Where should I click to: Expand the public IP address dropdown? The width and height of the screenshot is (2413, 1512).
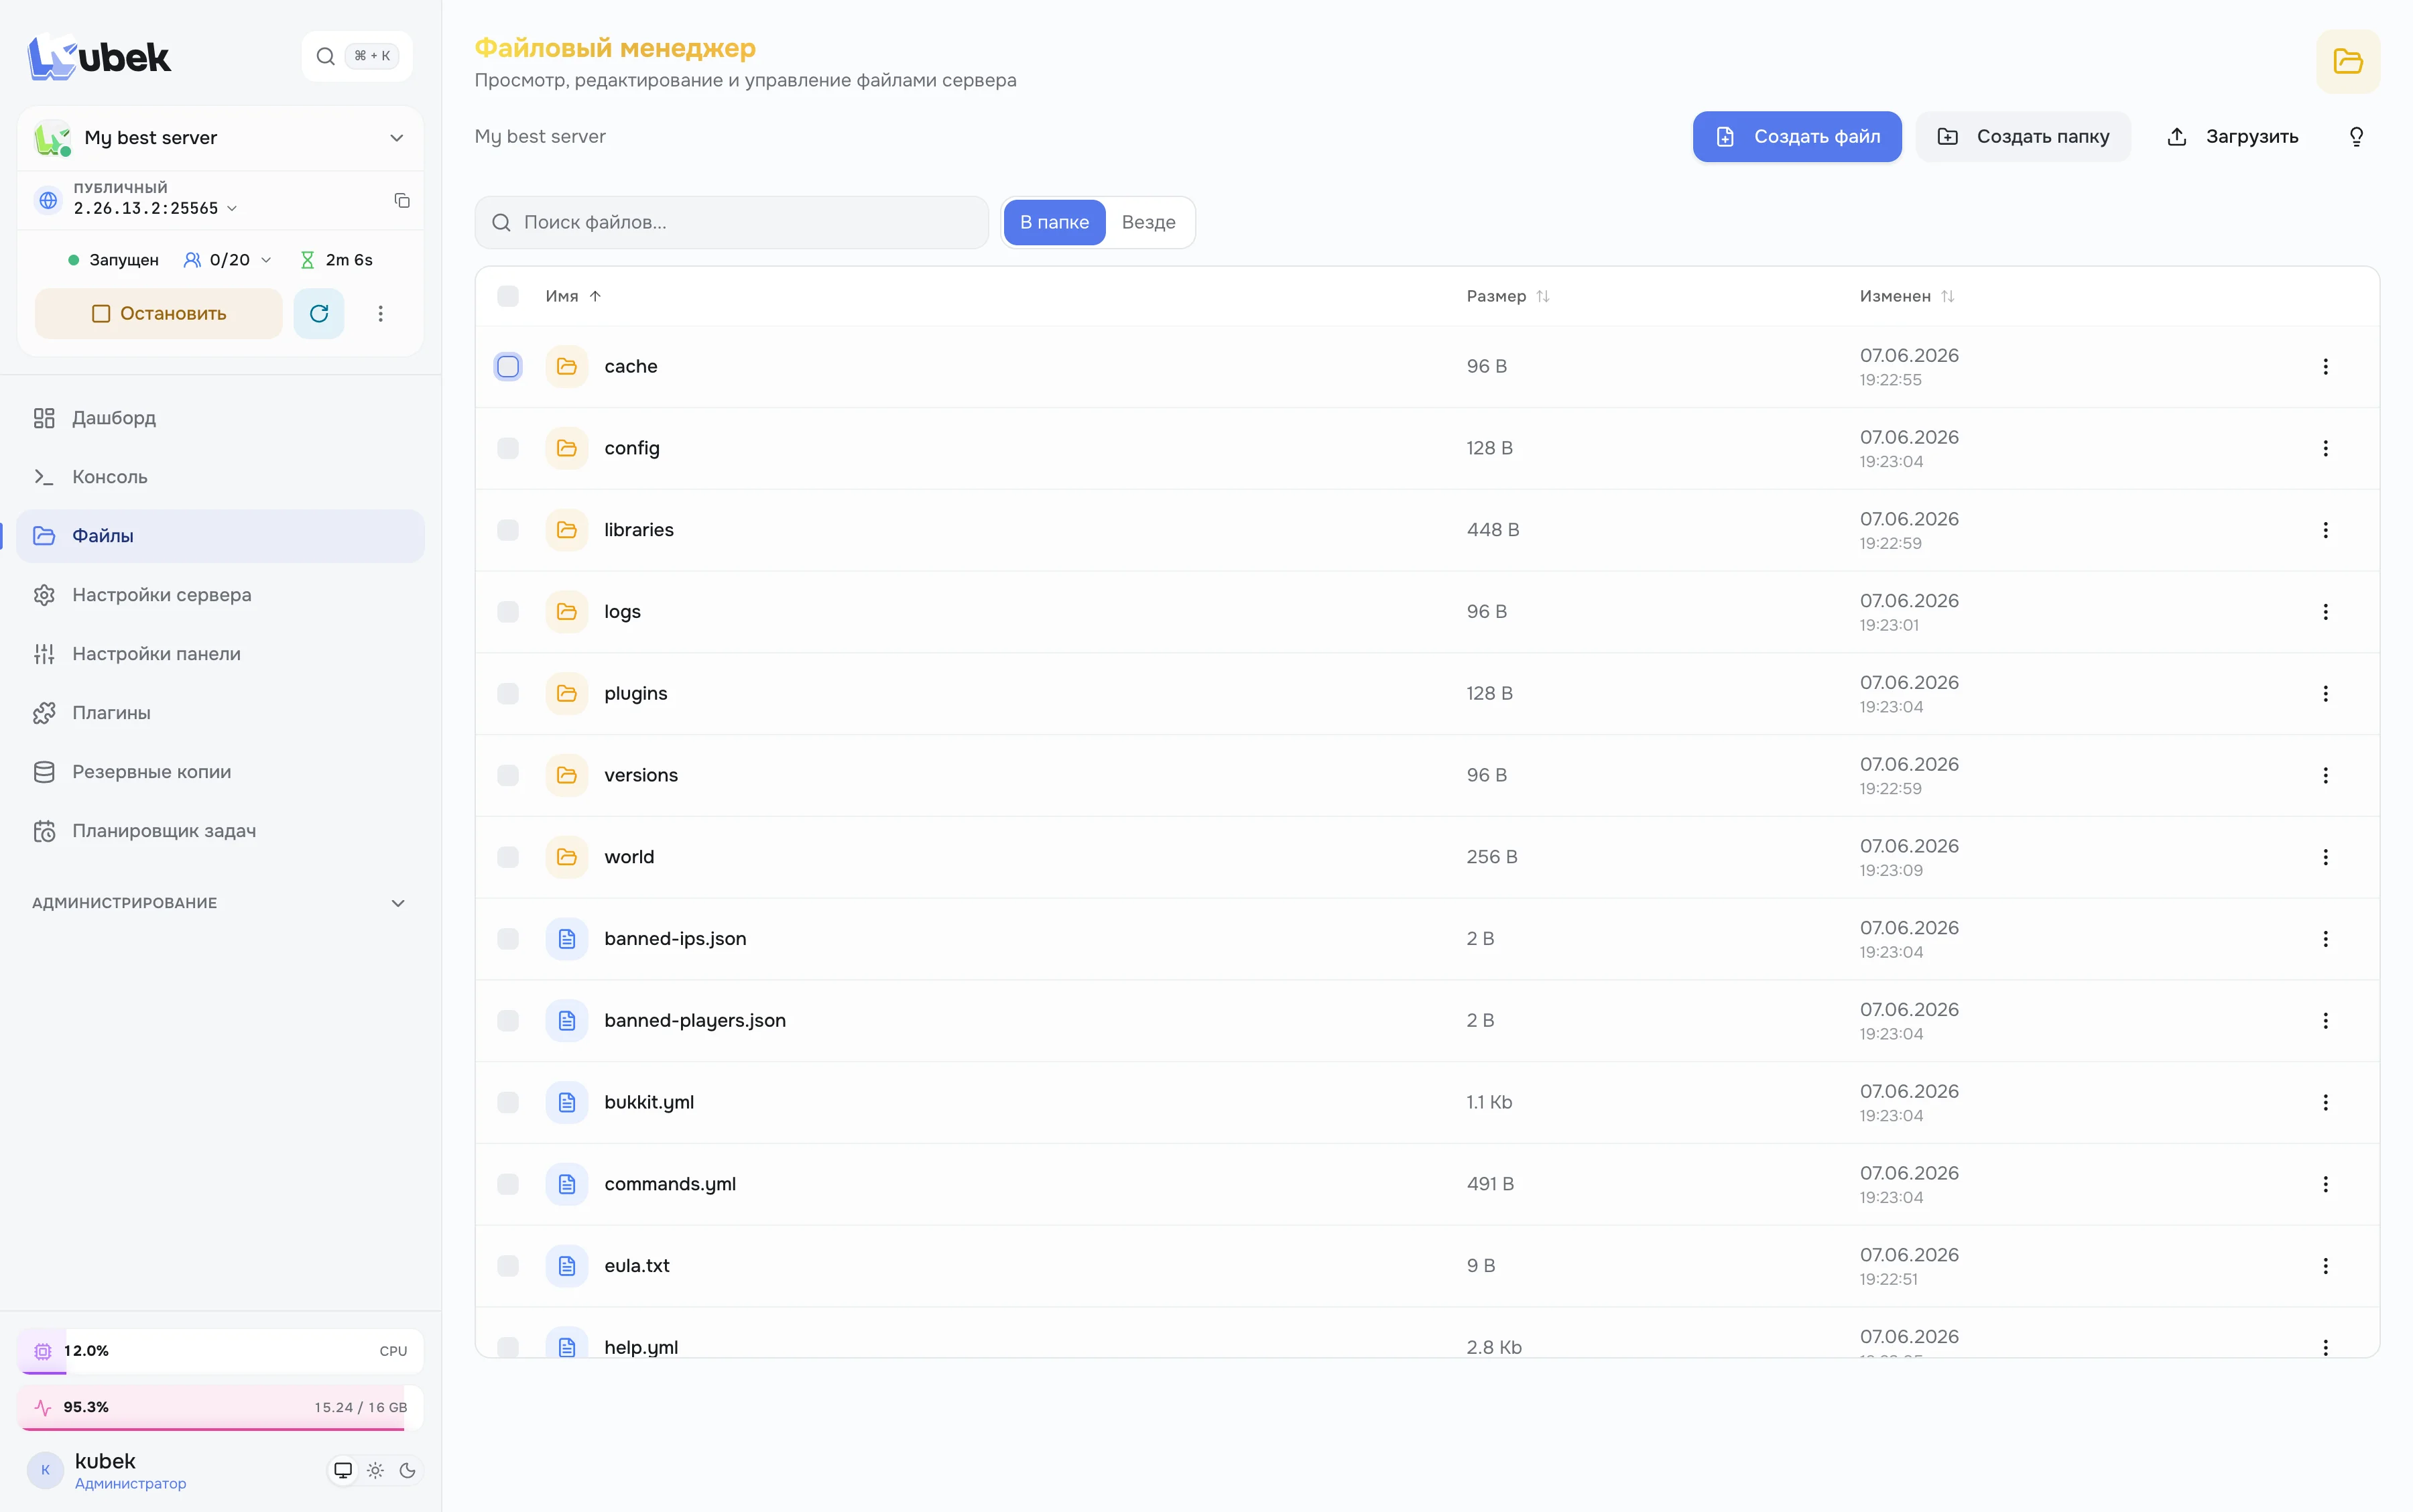[232, 209]
